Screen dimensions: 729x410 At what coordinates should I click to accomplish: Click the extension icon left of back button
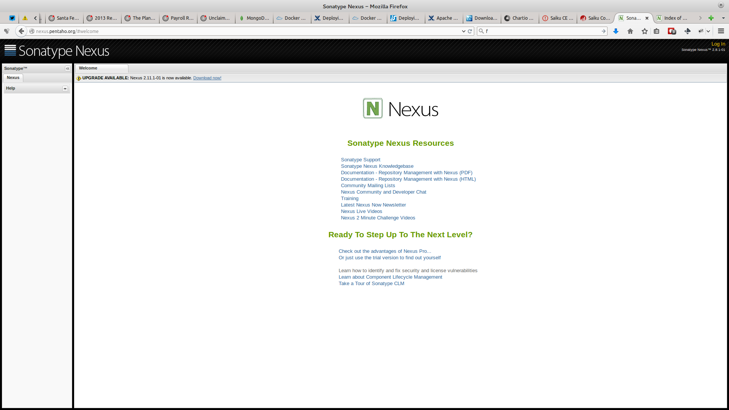click(6, 31)
